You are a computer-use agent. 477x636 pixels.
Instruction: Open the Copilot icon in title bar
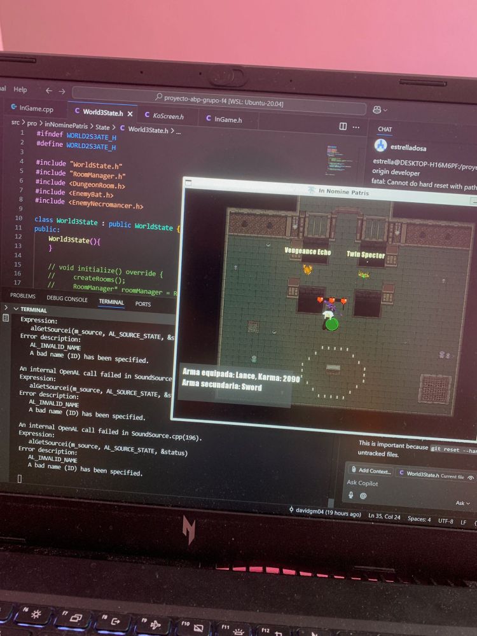click(x=377, y=109)
